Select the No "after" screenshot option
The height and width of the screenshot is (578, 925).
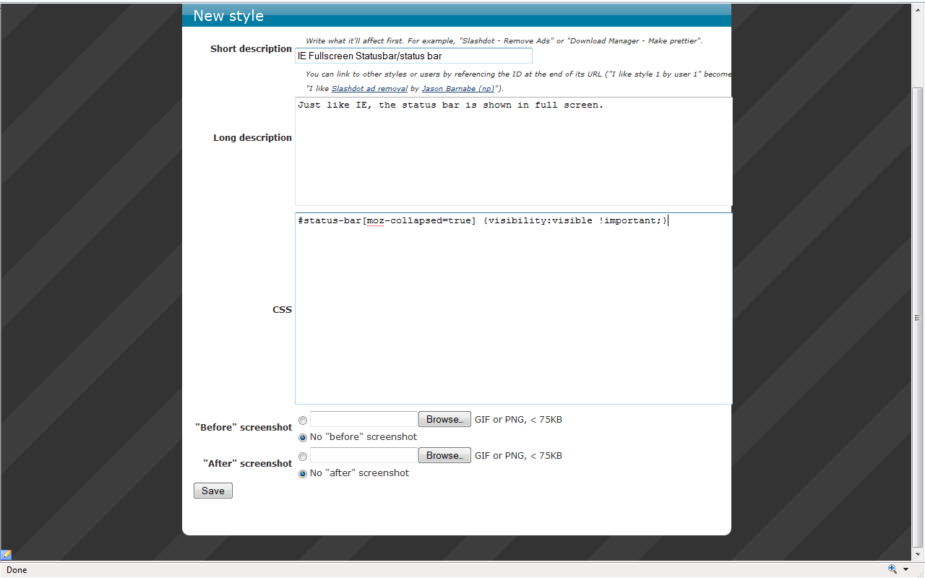[303, 474]
